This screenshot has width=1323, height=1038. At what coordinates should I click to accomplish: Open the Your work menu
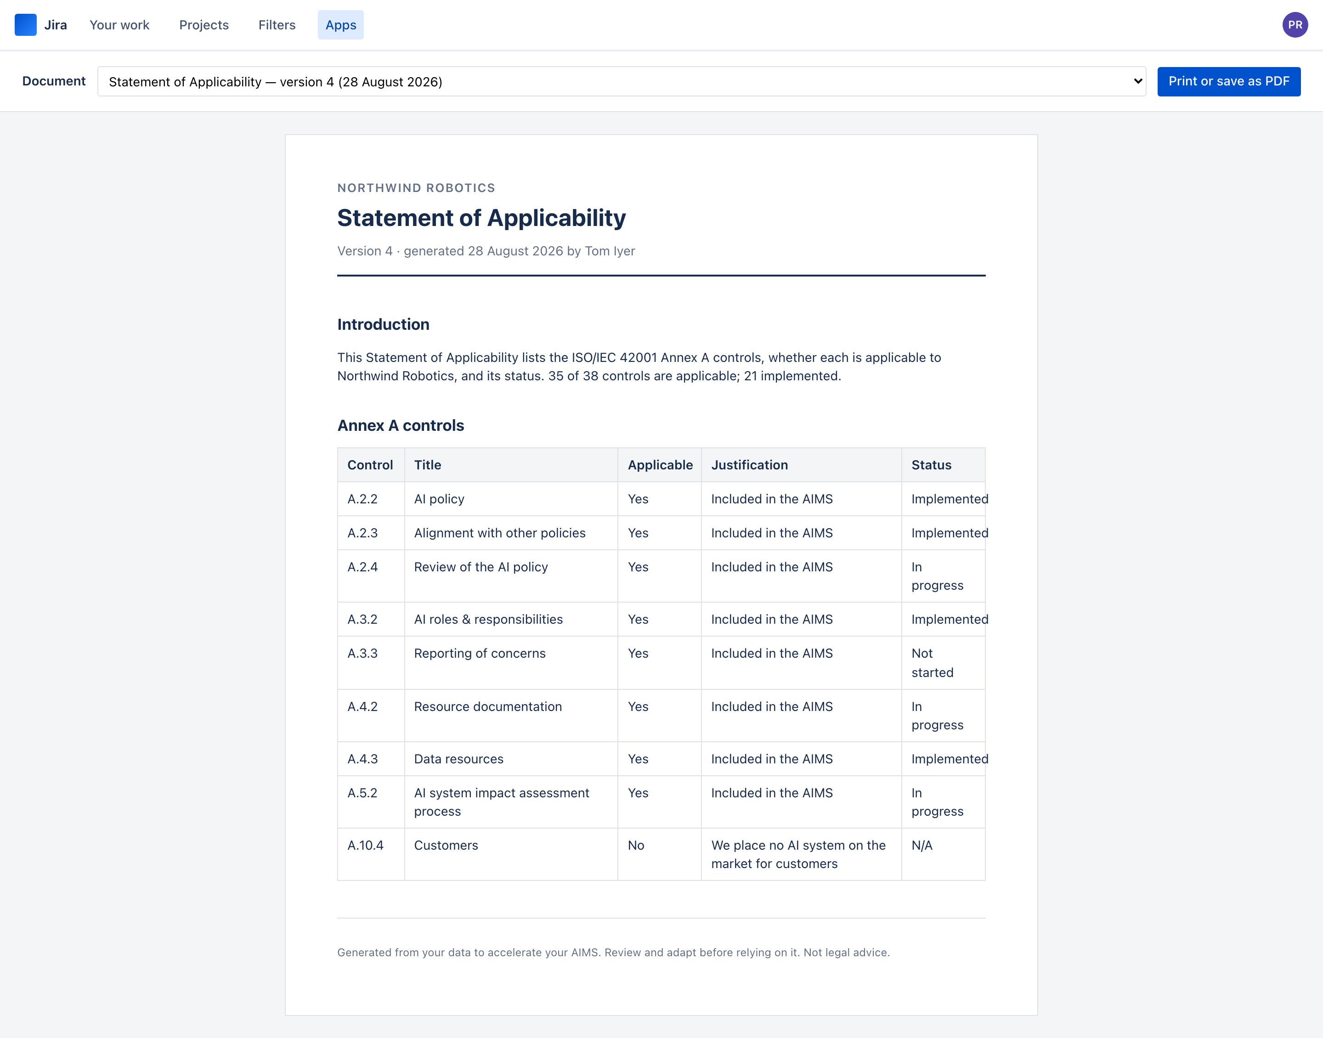[119, 25]
